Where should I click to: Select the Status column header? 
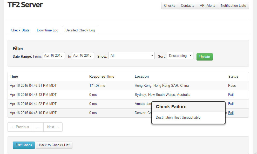click(x=233, y=76)
